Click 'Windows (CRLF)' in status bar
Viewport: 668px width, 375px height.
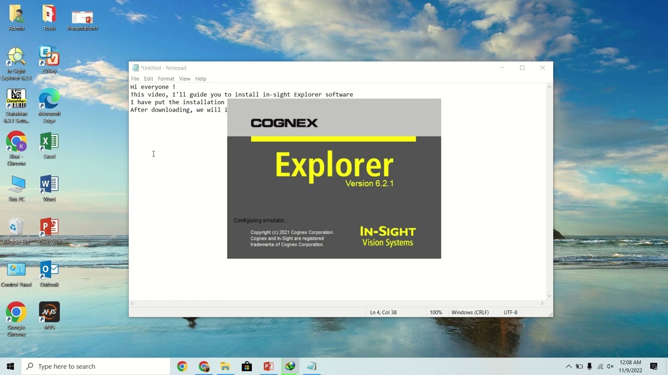click(x=470, y=312)
